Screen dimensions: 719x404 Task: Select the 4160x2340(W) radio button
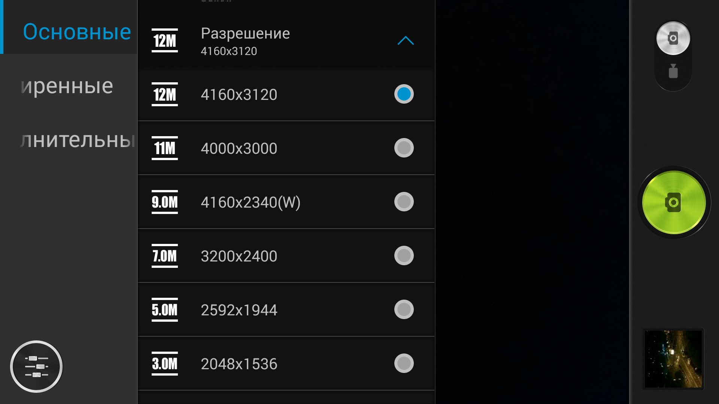pyautogui.click(x=404, y=202)
